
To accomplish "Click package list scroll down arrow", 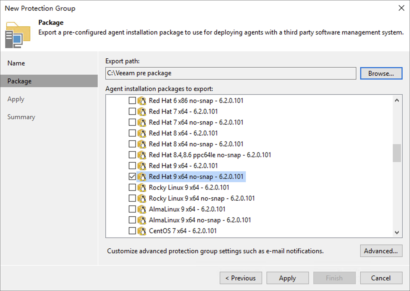I will tap(397, 232).
